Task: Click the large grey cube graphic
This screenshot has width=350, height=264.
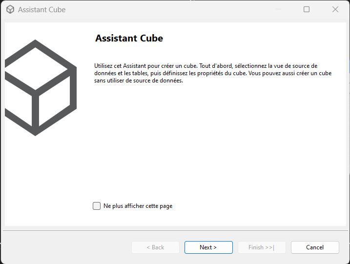Action: (41, 88)
